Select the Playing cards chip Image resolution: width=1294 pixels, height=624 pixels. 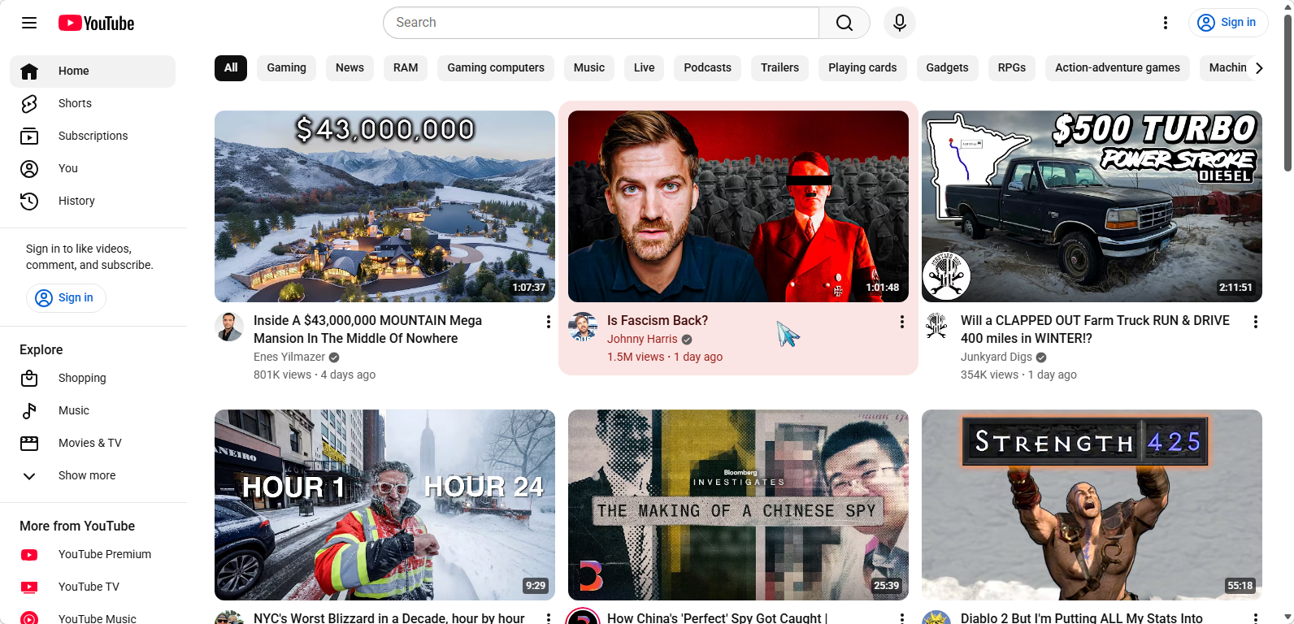[862, 68]
